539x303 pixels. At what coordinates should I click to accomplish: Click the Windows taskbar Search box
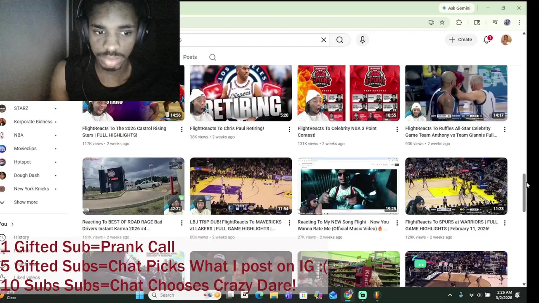pos(184,295)
